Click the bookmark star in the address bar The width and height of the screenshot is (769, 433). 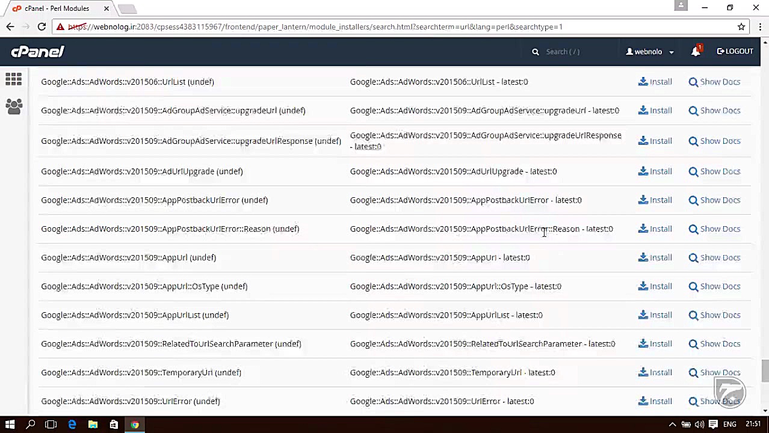[741, 26]
